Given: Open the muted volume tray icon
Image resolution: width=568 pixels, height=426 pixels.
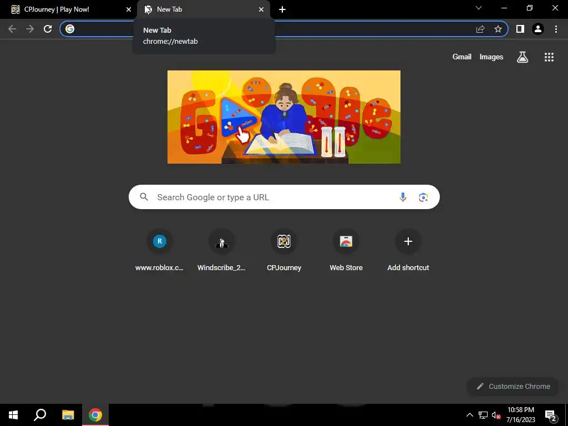Looking at the screenshot, I should click(x=496, y=415).
